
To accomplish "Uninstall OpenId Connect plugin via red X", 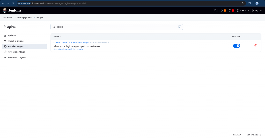I will coord(256,46).
